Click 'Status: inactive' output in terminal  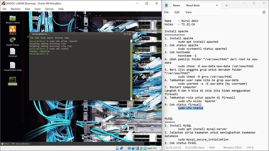[x=39, y=51]
